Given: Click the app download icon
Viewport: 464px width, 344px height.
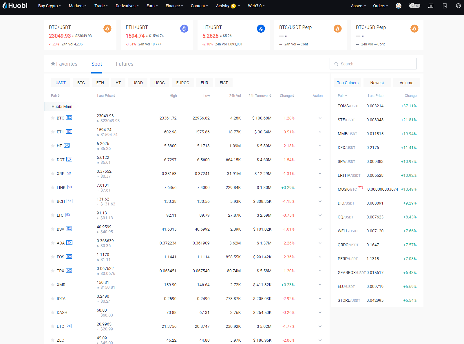Looking at the screenshot, I should click(x=445, y=6).
